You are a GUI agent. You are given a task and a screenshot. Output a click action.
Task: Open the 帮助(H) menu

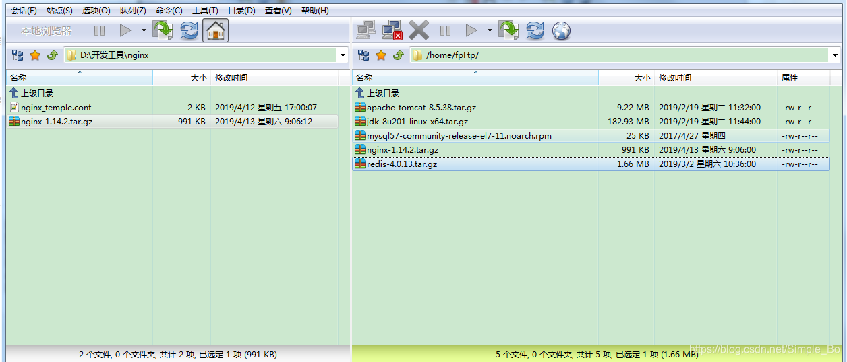point(315,11)
